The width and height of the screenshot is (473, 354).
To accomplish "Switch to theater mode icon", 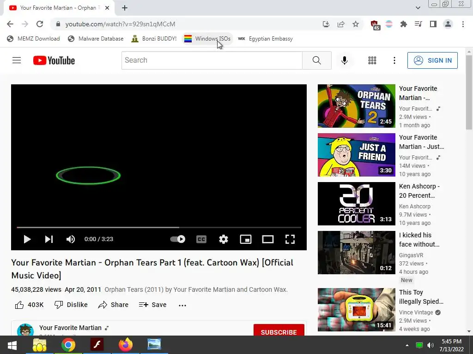I will (268, 239).
